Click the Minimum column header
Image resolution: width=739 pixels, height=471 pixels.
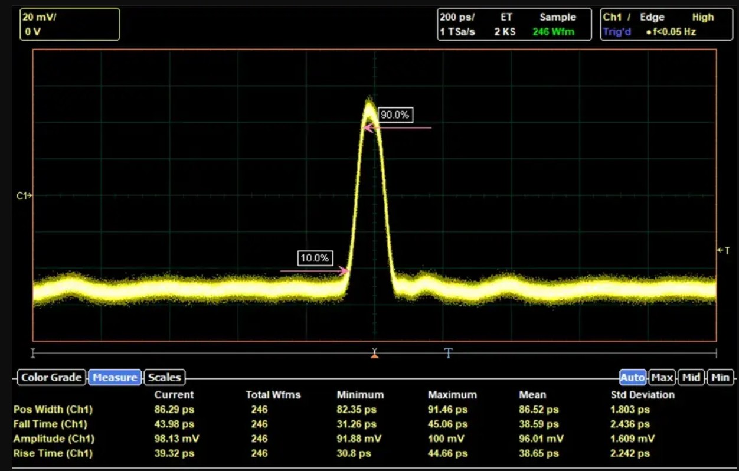pyautogui.click(x=360, y=395)
